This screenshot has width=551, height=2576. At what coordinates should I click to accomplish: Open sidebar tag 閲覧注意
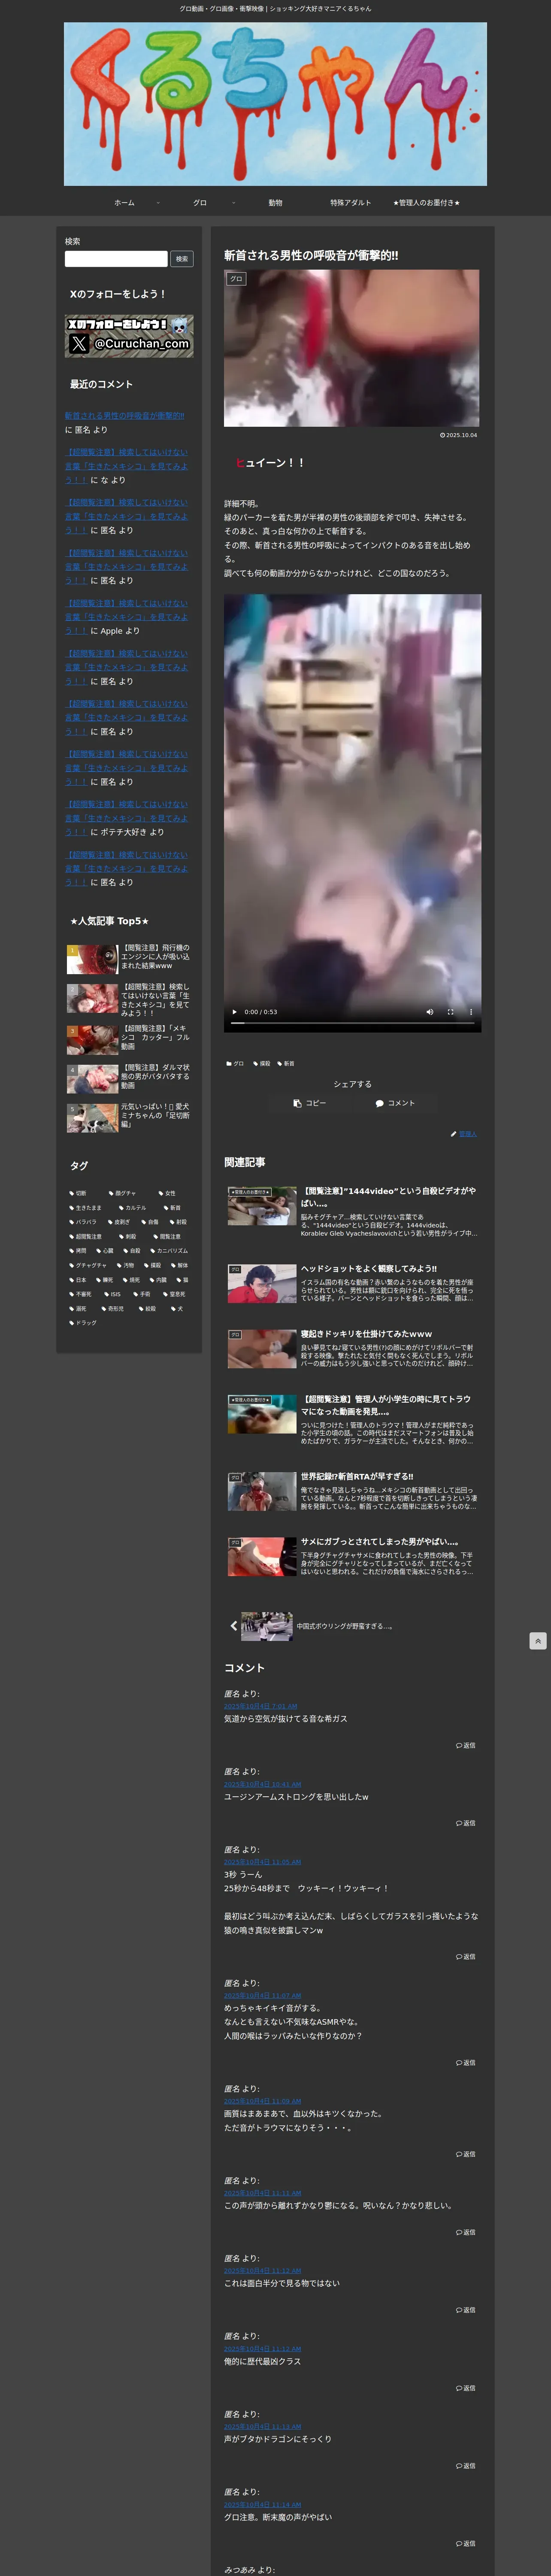[167, 1237]
